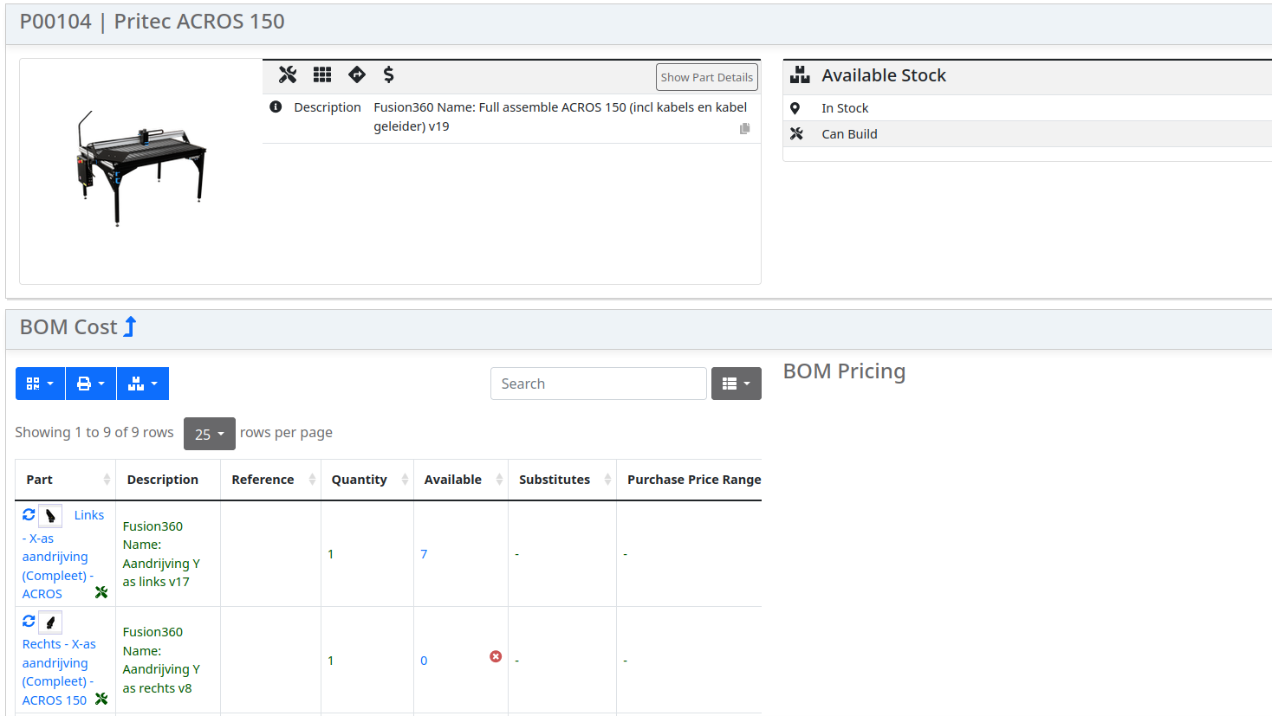Click Show Part Details button

tap(707, 77)
